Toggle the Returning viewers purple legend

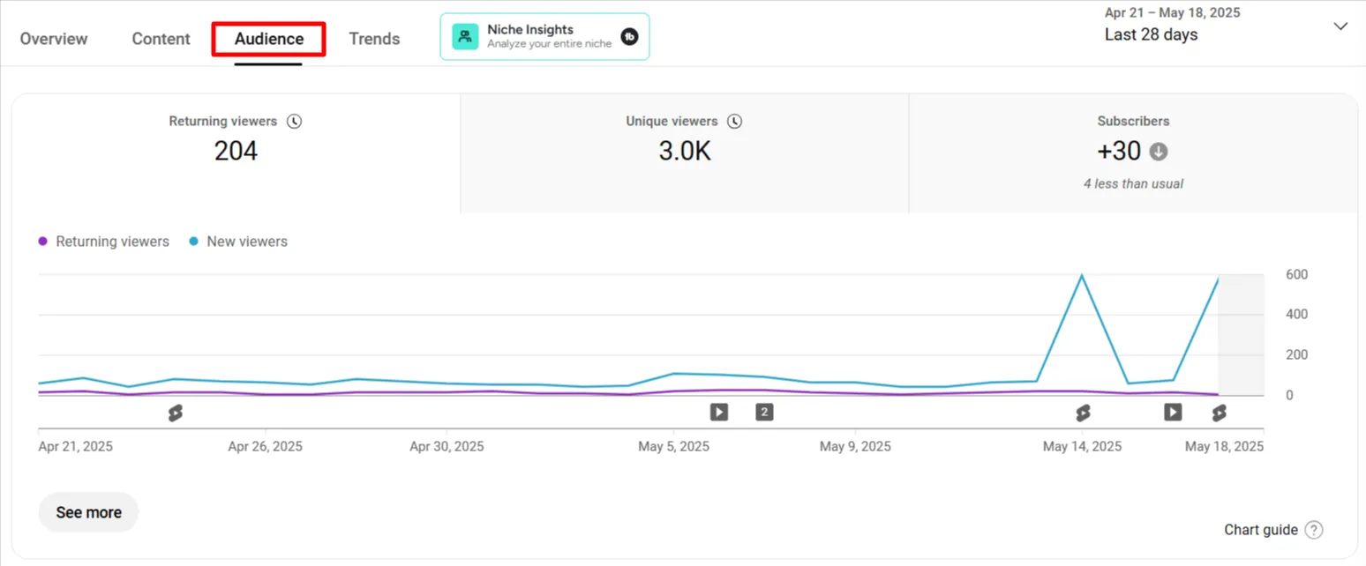point(103,241)
